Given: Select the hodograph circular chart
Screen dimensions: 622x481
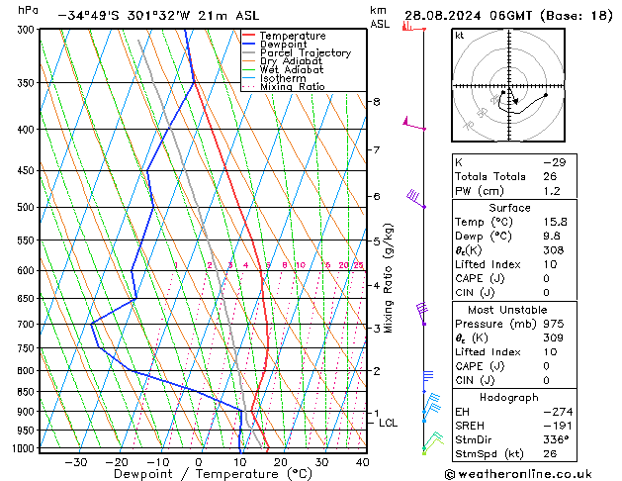Looking at the screenshot, I should 508,85.
